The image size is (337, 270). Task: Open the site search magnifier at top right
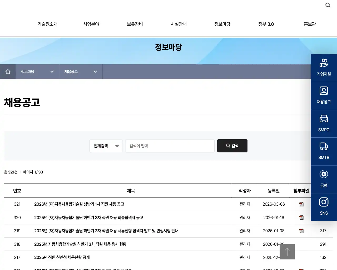(328, 5)
